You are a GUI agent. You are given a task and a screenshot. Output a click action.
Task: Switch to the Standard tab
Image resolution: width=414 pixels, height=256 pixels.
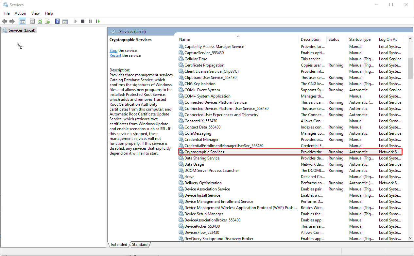140,245
